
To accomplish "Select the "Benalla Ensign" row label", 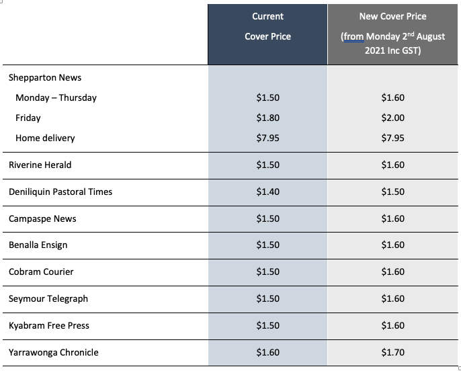I will click(38, 245).
